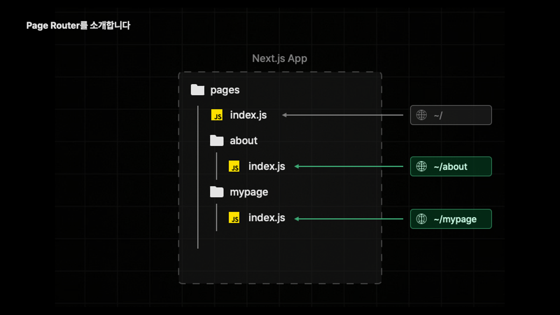The image size is (560, 315).
Task: Click the globe icon in ~/mypage box
Action: 421,219
